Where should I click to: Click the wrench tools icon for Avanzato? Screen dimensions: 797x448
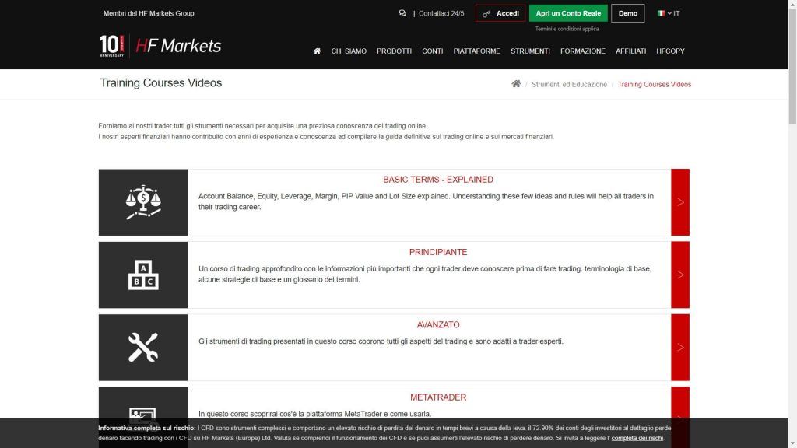143,348
